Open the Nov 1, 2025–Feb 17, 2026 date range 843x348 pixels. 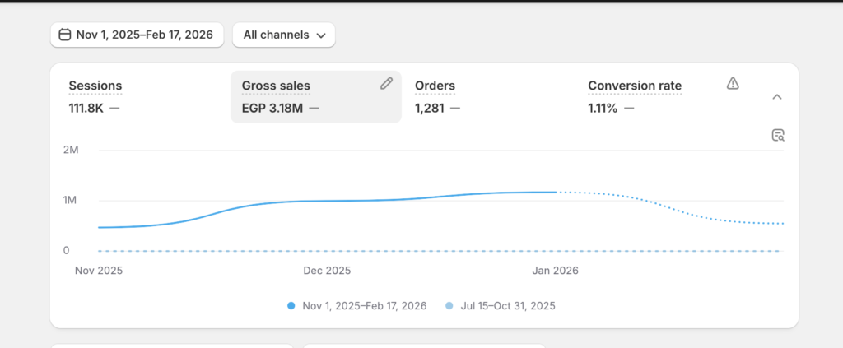pos(137,35)
